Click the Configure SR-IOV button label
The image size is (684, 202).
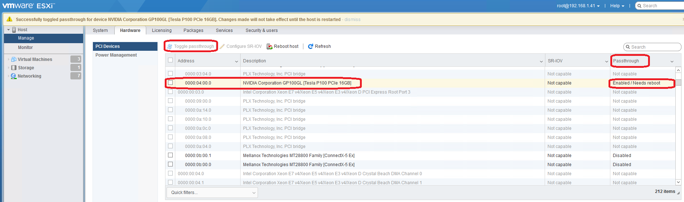244,46
